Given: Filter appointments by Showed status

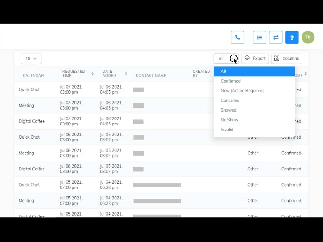Looking at the screenshot, I should [228, 110].
